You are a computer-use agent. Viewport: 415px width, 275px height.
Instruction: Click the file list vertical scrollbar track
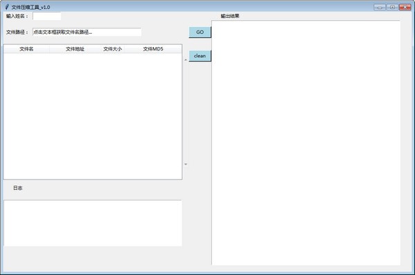point(185,112)
